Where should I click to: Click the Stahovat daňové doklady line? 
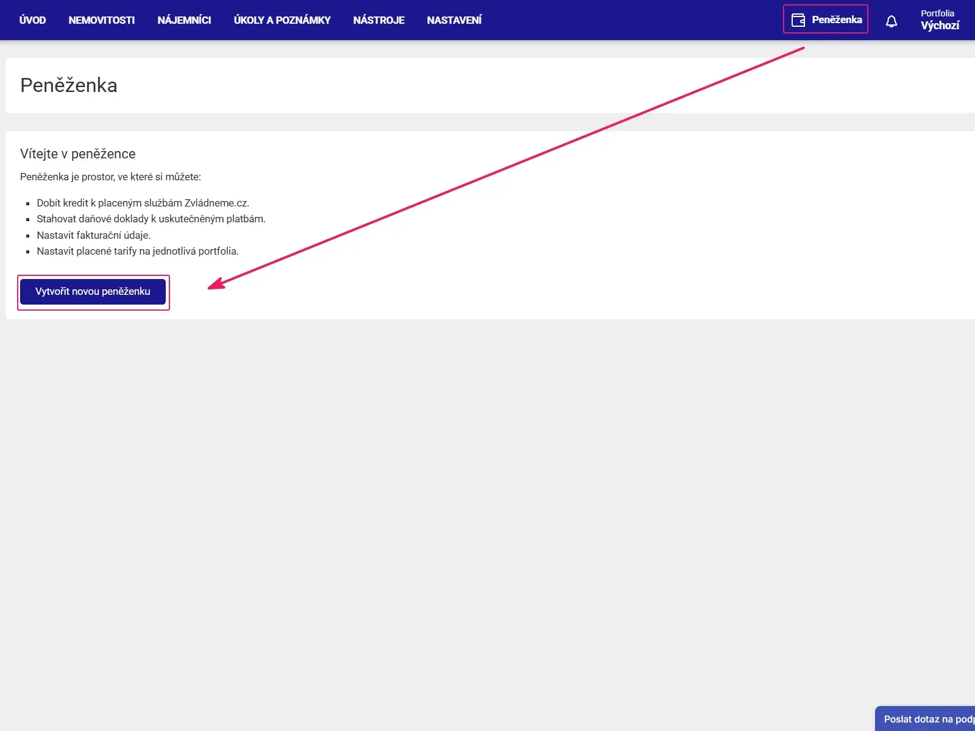pyautogui.click(x=151, y=219)
